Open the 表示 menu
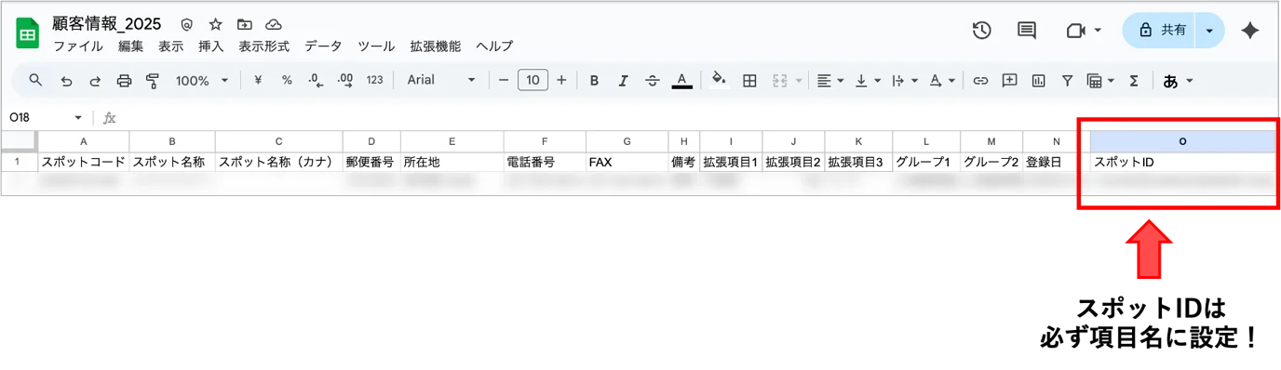 point(171,46)
